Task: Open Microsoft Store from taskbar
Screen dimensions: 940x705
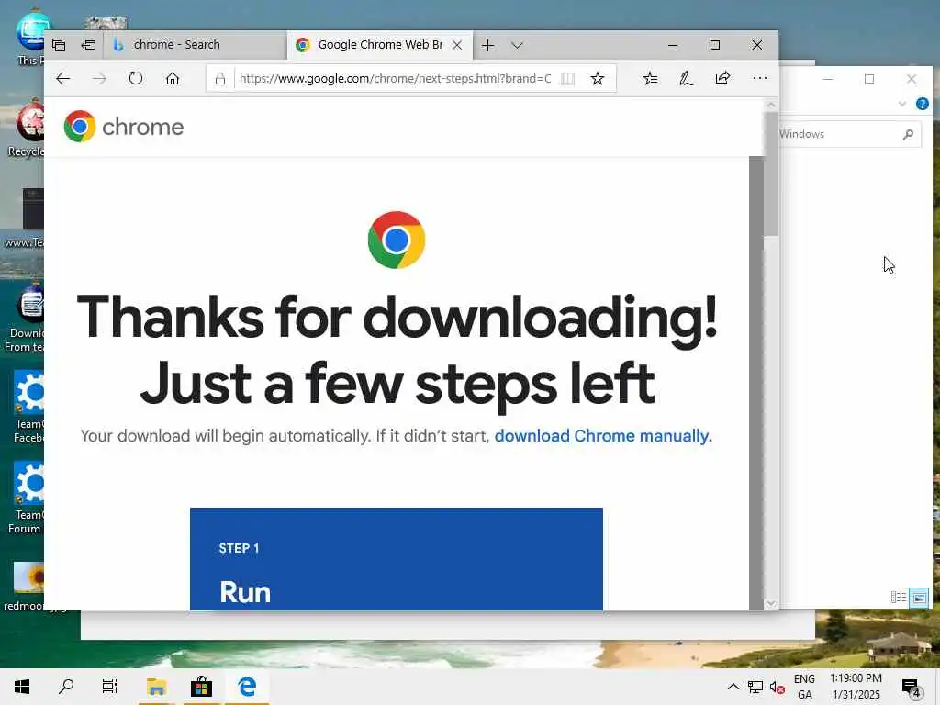Action: [x=201, y=687]
